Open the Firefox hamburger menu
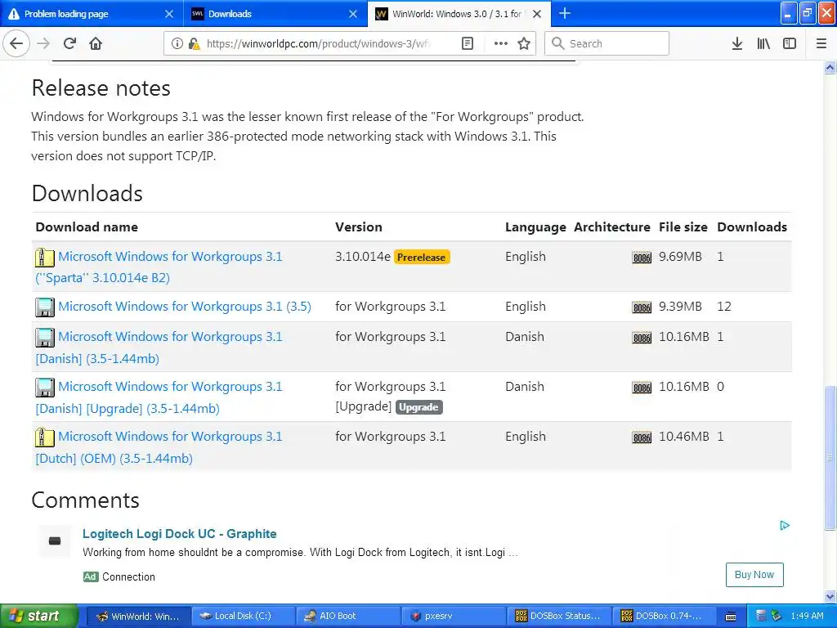Image resolution: width=837 pixels, height=628 pixels. click(821, 43)
